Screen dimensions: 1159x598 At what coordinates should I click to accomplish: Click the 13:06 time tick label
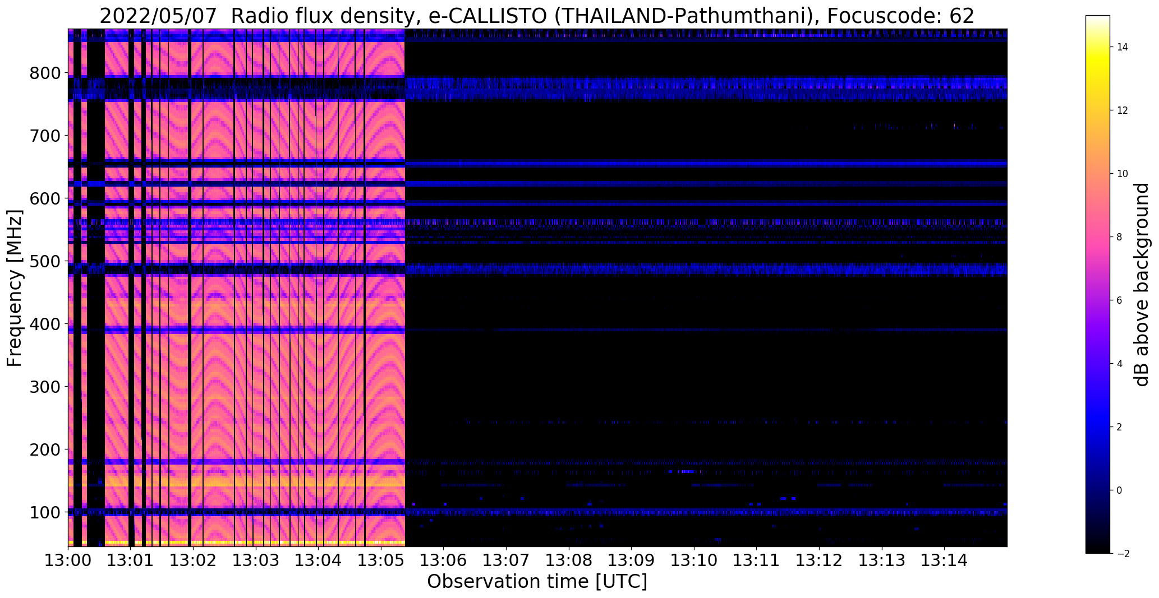pyautogui.click(x=444, y=560)
